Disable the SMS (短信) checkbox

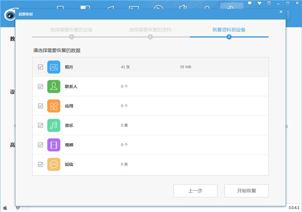(40, 164)
